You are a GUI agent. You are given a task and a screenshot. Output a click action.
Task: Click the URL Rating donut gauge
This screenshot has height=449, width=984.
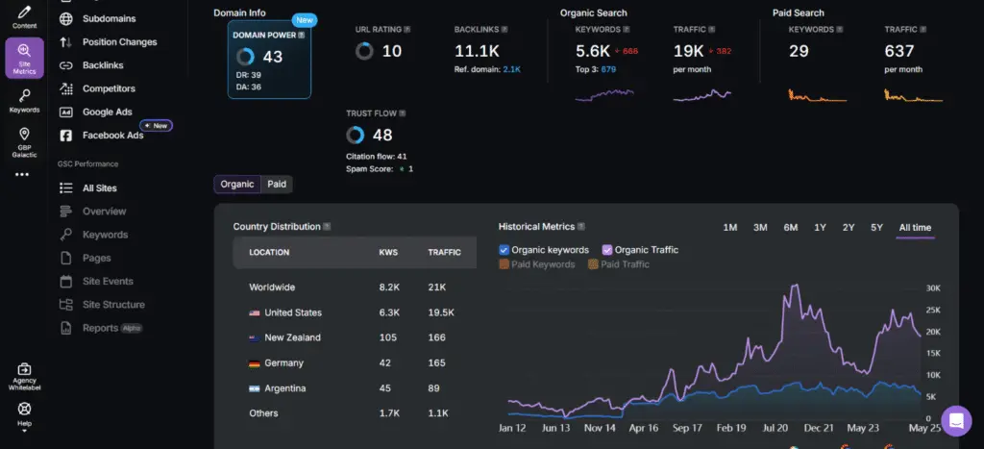[364, 51]
